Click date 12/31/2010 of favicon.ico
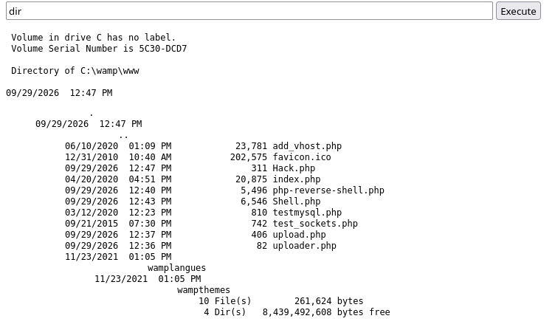 [92, 157]
